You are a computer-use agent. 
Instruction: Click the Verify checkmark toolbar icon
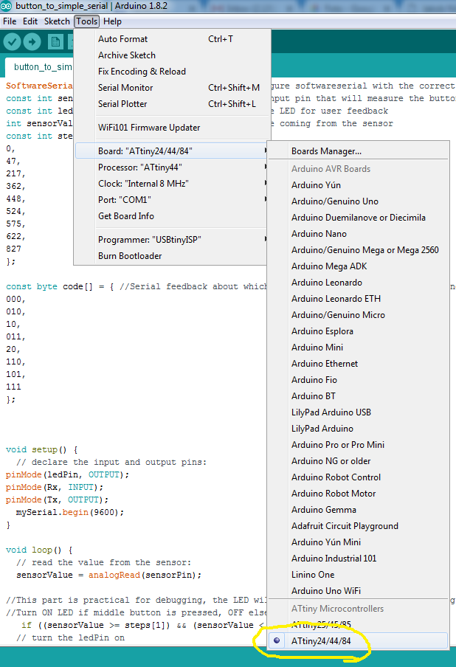pyautogui.click(x=13, y=41)
